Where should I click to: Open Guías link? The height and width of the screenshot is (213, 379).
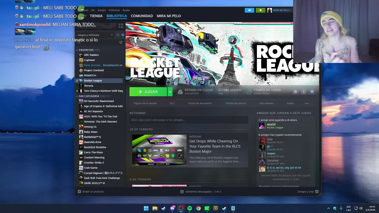point(290,103)
